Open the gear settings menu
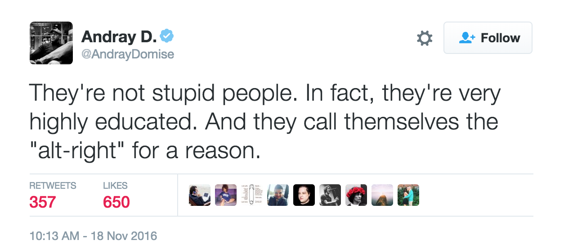The height and width of the screenshot is (249, 564). (425, 38)
